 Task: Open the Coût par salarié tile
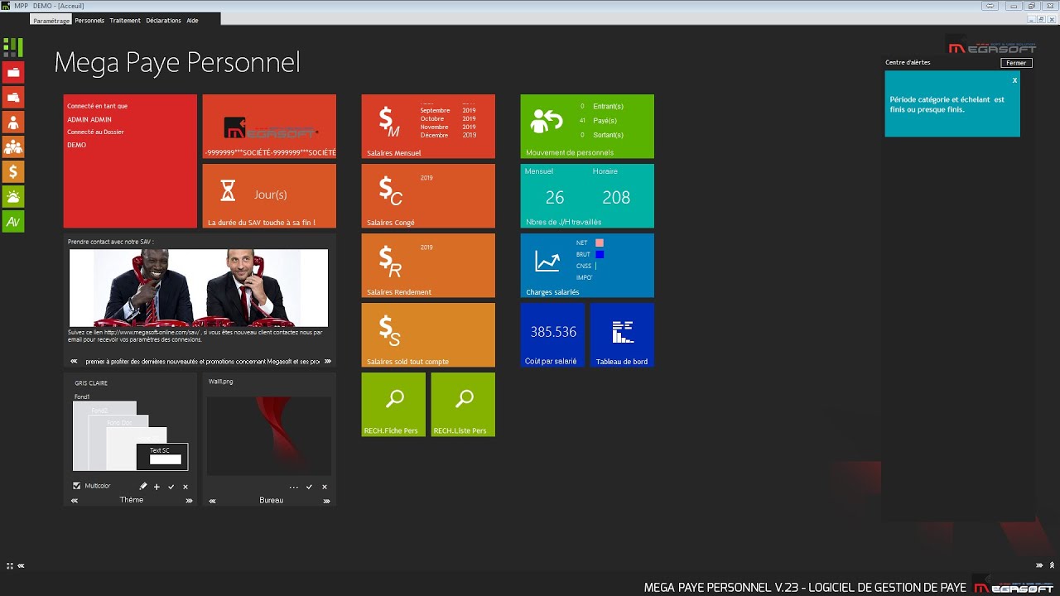552,334
